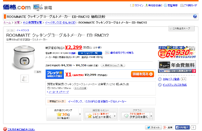Click クチコミを書く button

pyautogui.click(x=137, y=116)
